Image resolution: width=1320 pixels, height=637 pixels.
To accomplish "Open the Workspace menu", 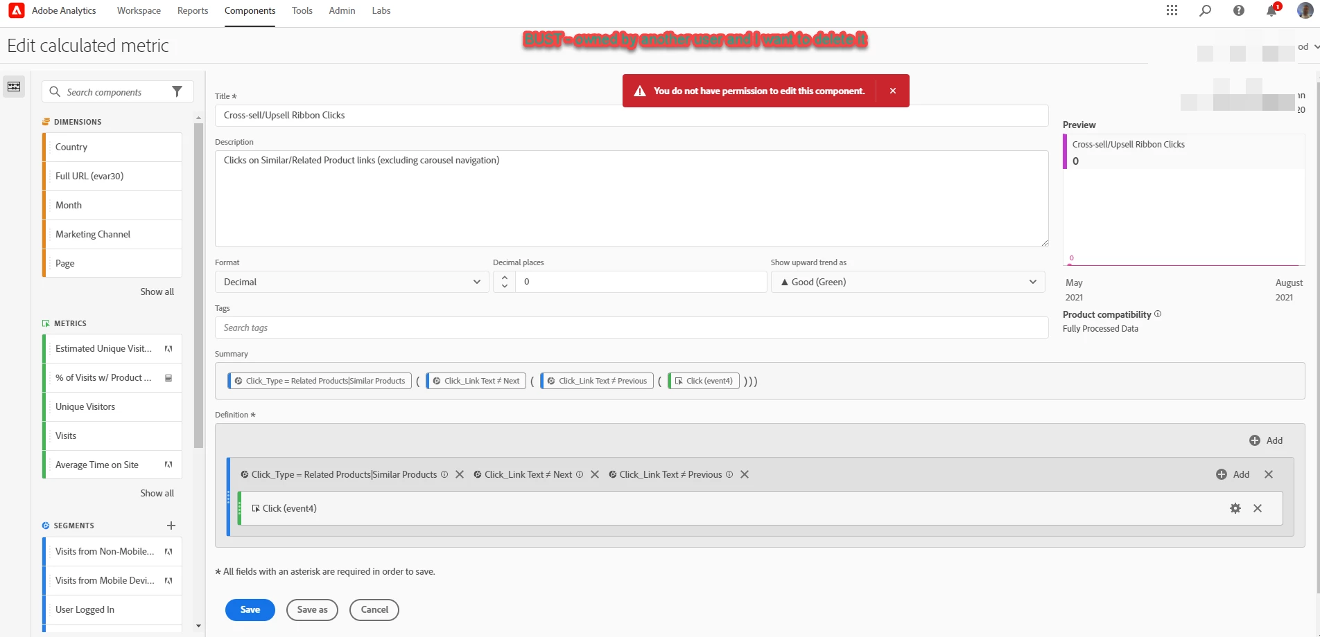I will [x=139, y=10].
